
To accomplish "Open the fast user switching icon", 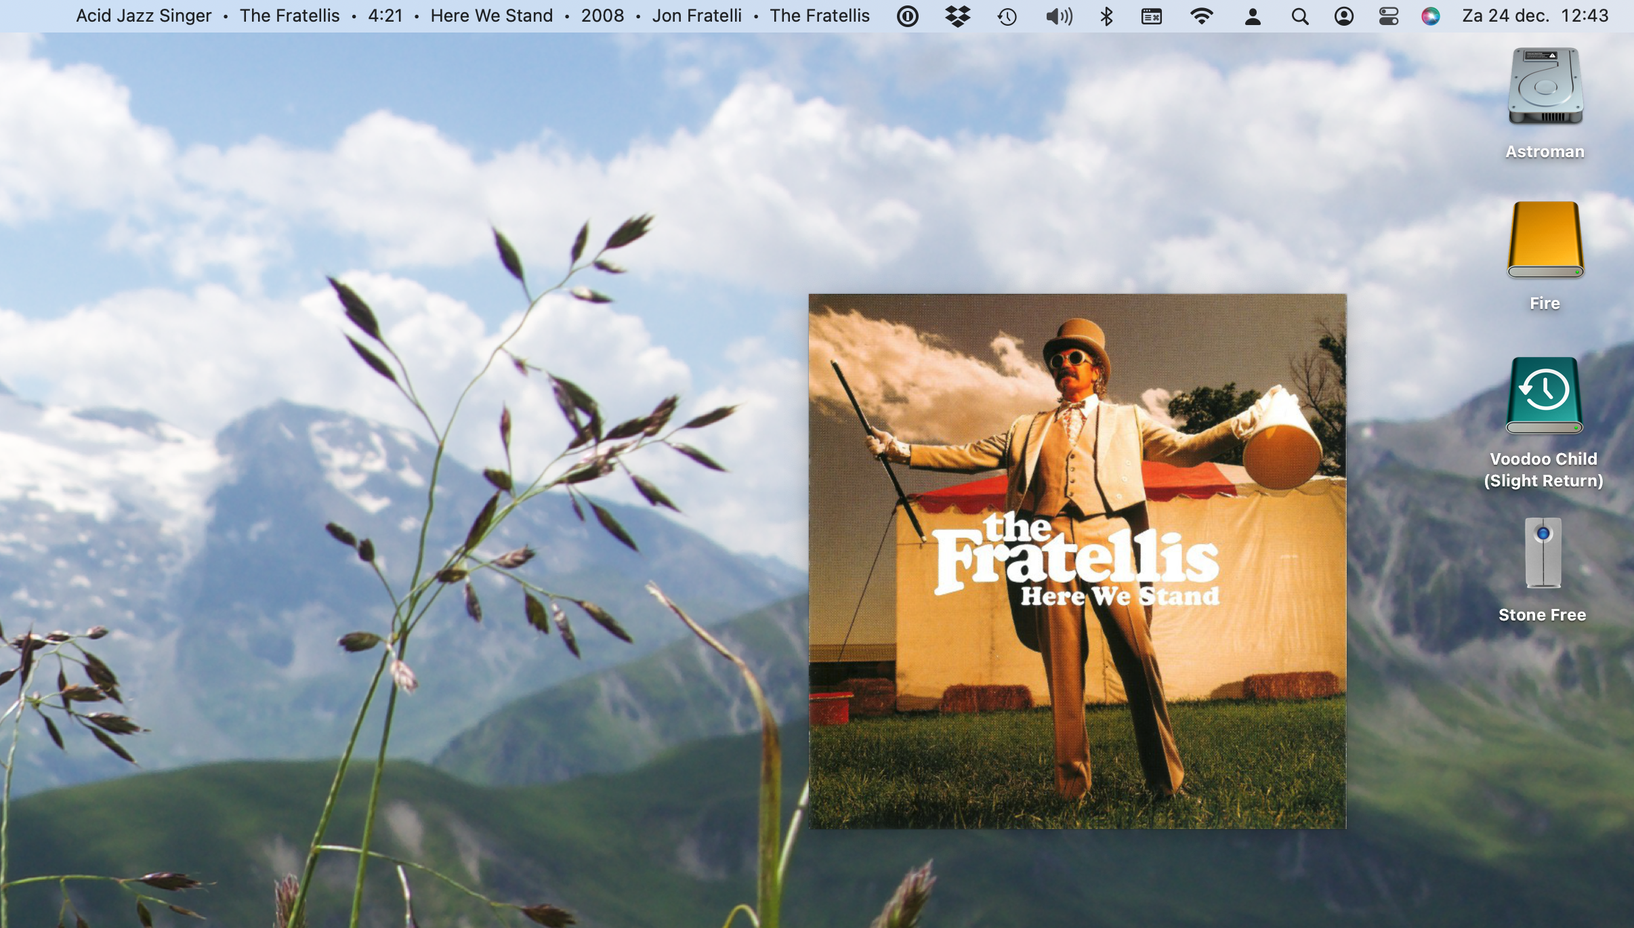I will tap(1253, 16).
